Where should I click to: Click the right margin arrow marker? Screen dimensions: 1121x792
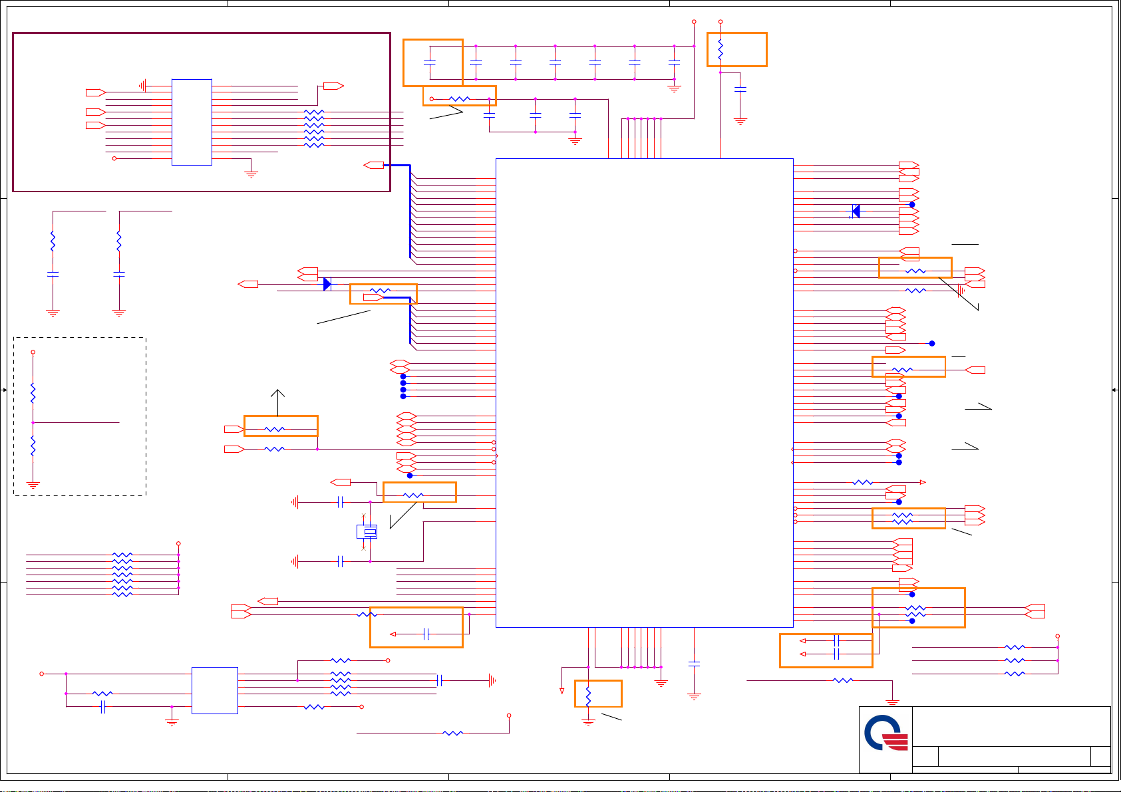point(1115,390)
